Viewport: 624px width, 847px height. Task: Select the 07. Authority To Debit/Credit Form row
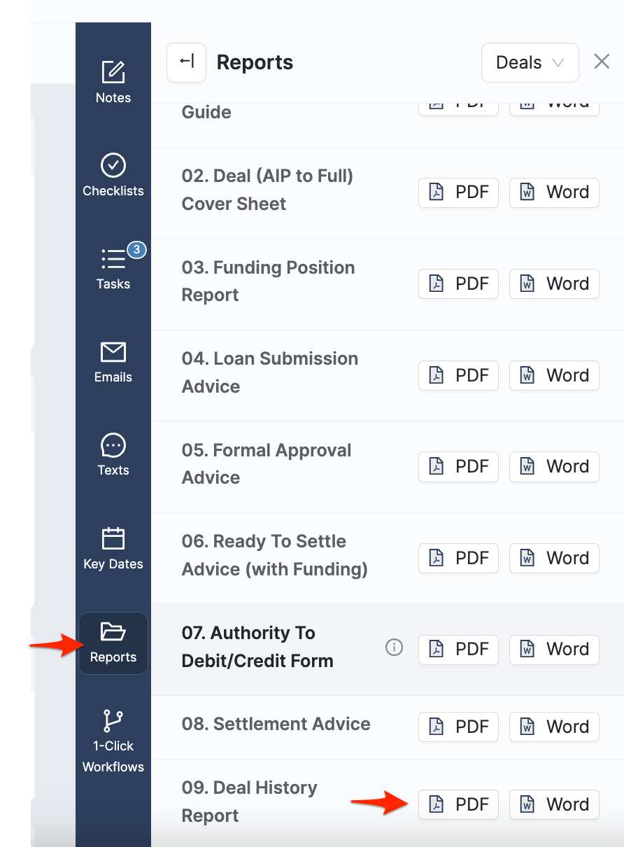coord(257,647)
